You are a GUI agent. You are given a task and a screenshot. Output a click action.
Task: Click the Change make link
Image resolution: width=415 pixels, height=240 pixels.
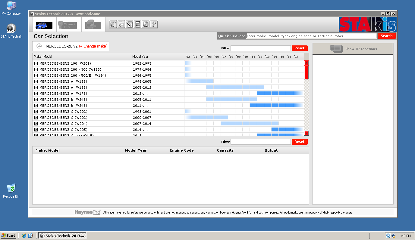93,46
